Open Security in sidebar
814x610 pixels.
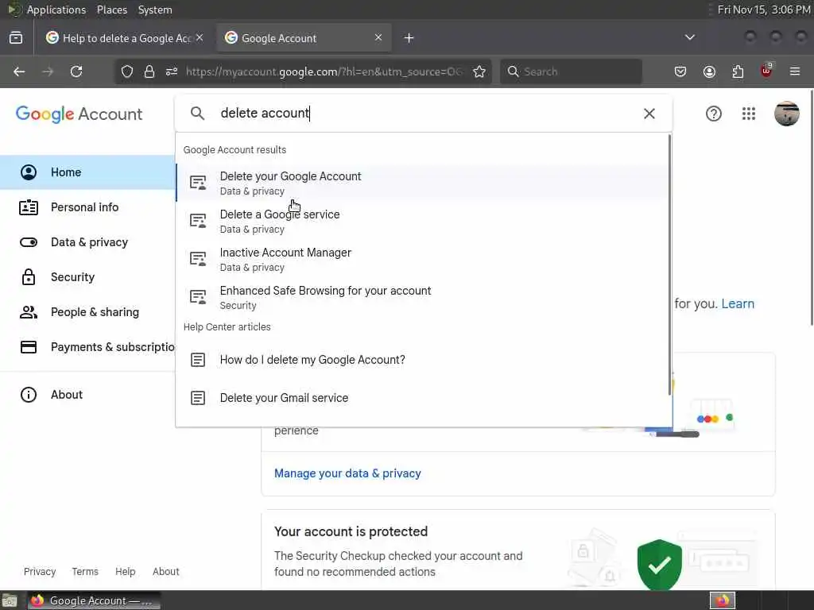87,277
